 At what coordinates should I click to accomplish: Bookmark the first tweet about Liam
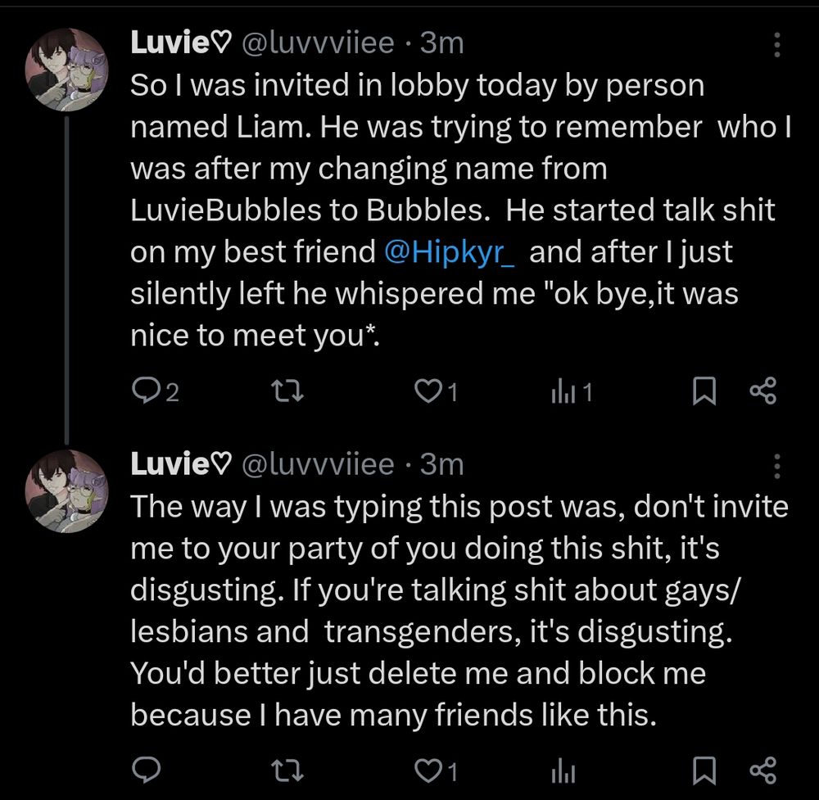click(x=704, y=393)
